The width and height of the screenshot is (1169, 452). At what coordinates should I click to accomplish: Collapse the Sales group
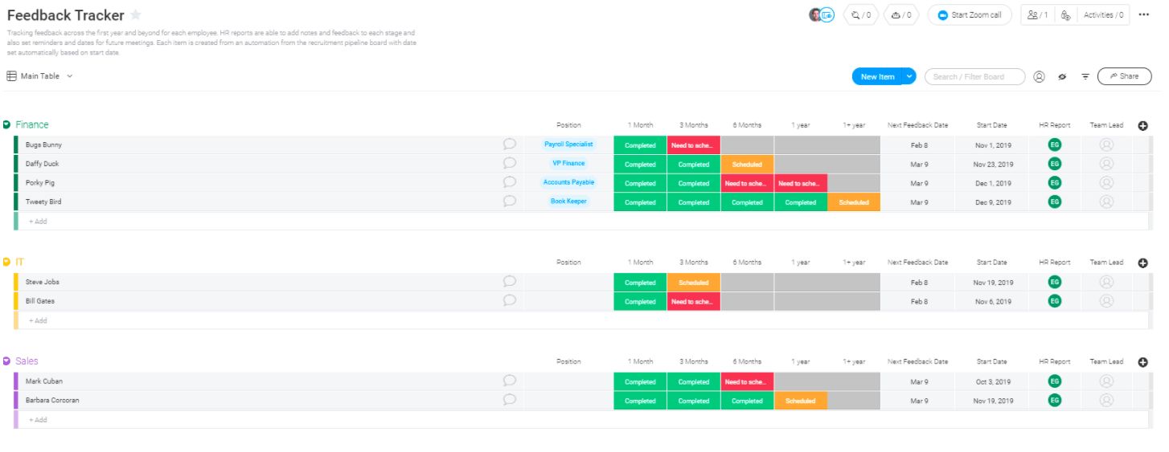[x=6, y=361]
